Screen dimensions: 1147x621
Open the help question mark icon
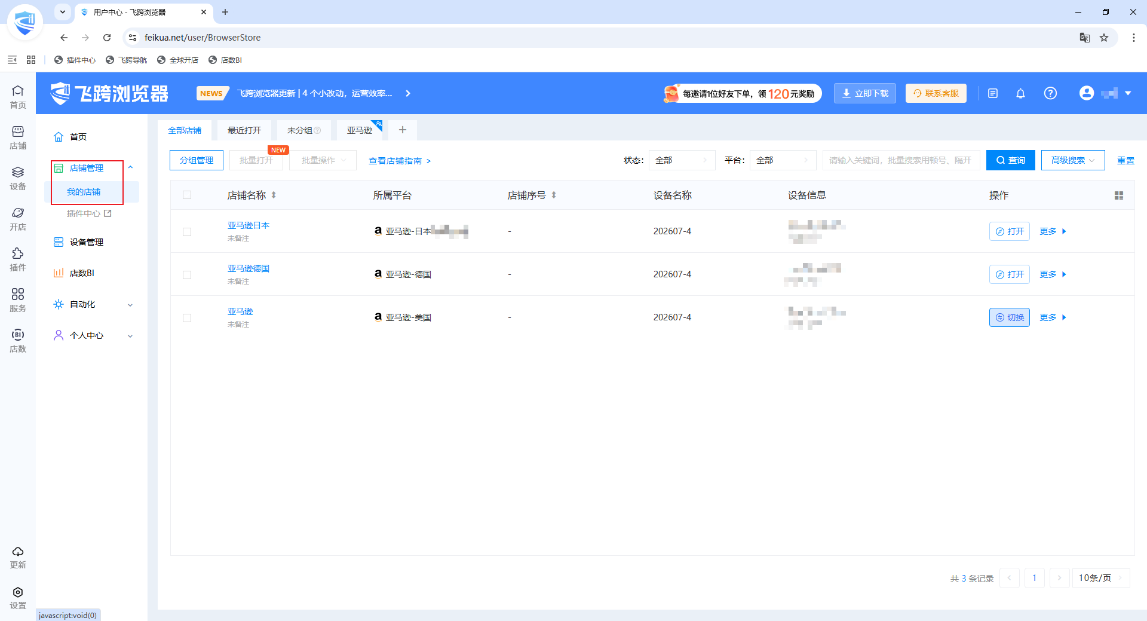pos(1050,93)
